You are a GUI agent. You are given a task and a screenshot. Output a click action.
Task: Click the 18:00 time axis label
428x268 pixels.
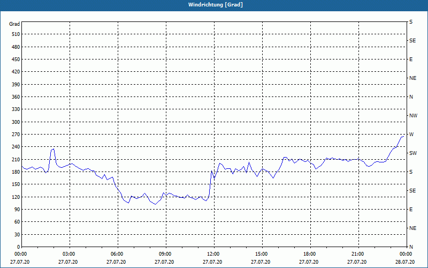click(x=309, y=254)
